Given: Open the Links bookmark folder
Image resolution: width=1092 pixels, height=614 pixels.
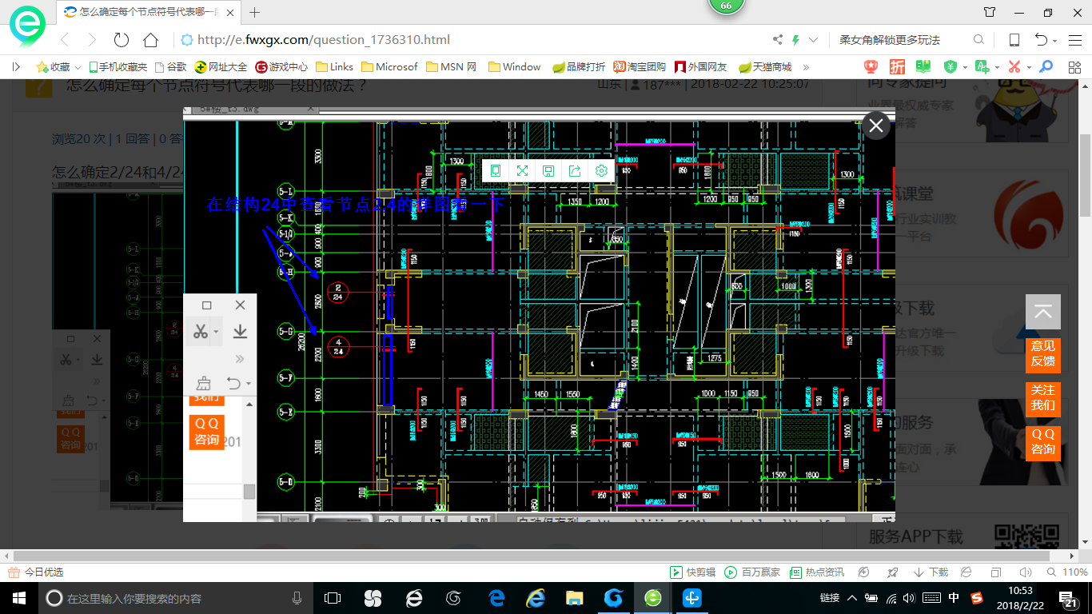Looking at the screenshot, I should tap(335, 67).
